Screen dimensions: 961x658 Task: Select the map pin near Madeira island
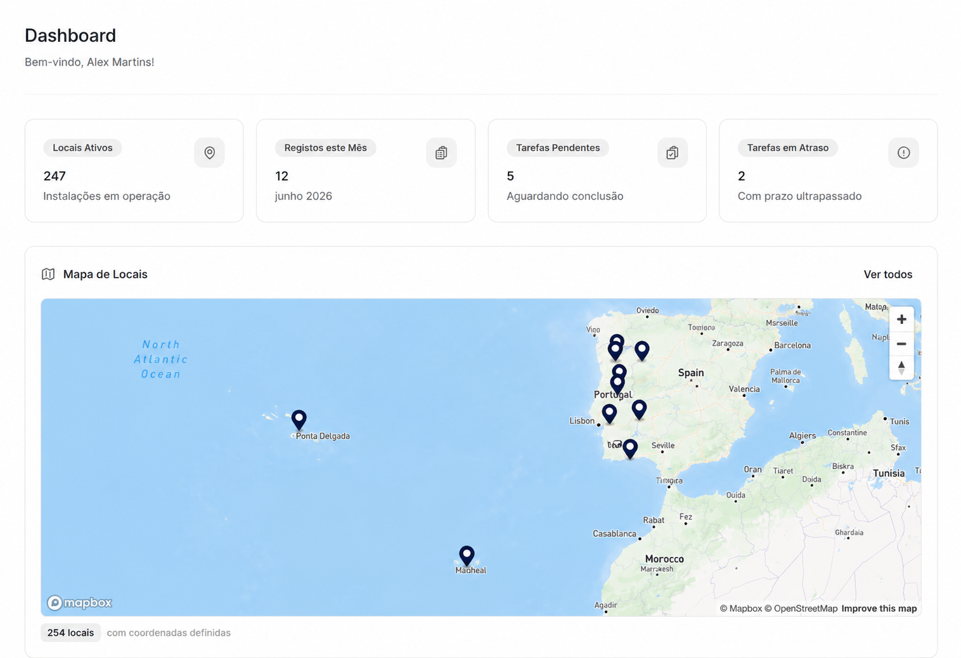tap(467, 556)
